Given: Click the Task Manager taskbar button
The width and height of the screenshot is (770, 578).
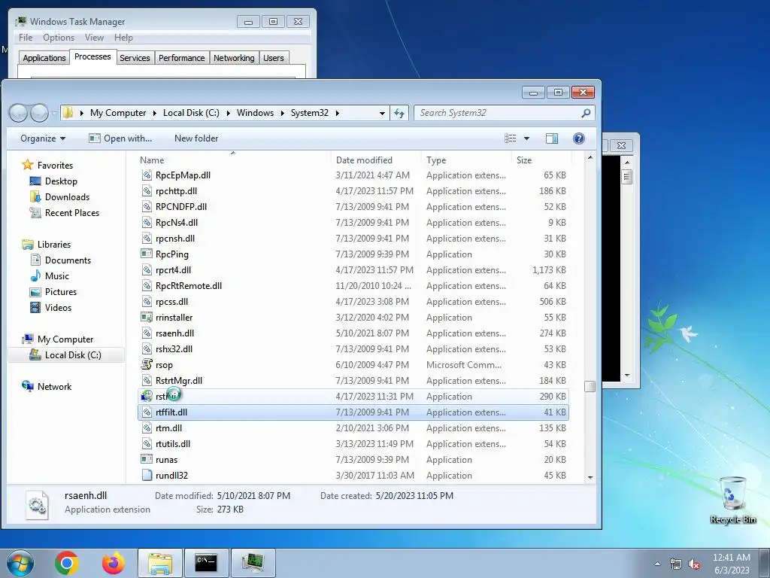Looking at the screenshot, I should 253,563.
